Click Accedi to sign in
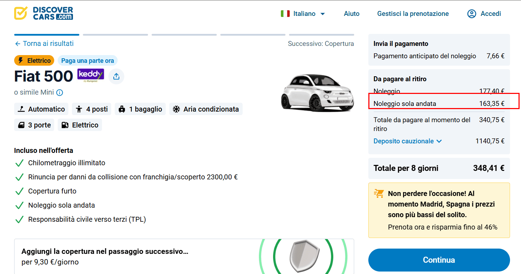The width and height of the screenshot is (521, 274). [491, 14]
